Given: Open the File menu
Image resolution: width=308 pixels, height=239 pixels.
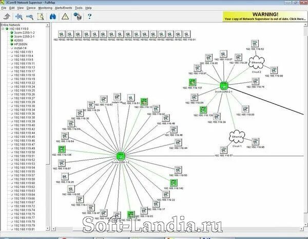Looking at the screenshot, I should coord(4,8).
